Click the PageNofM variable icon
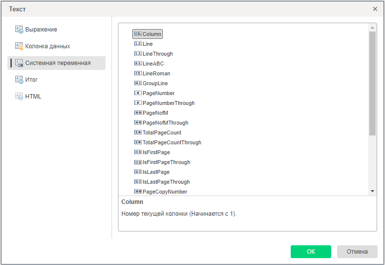385x265 pixels. pos(138,113)
